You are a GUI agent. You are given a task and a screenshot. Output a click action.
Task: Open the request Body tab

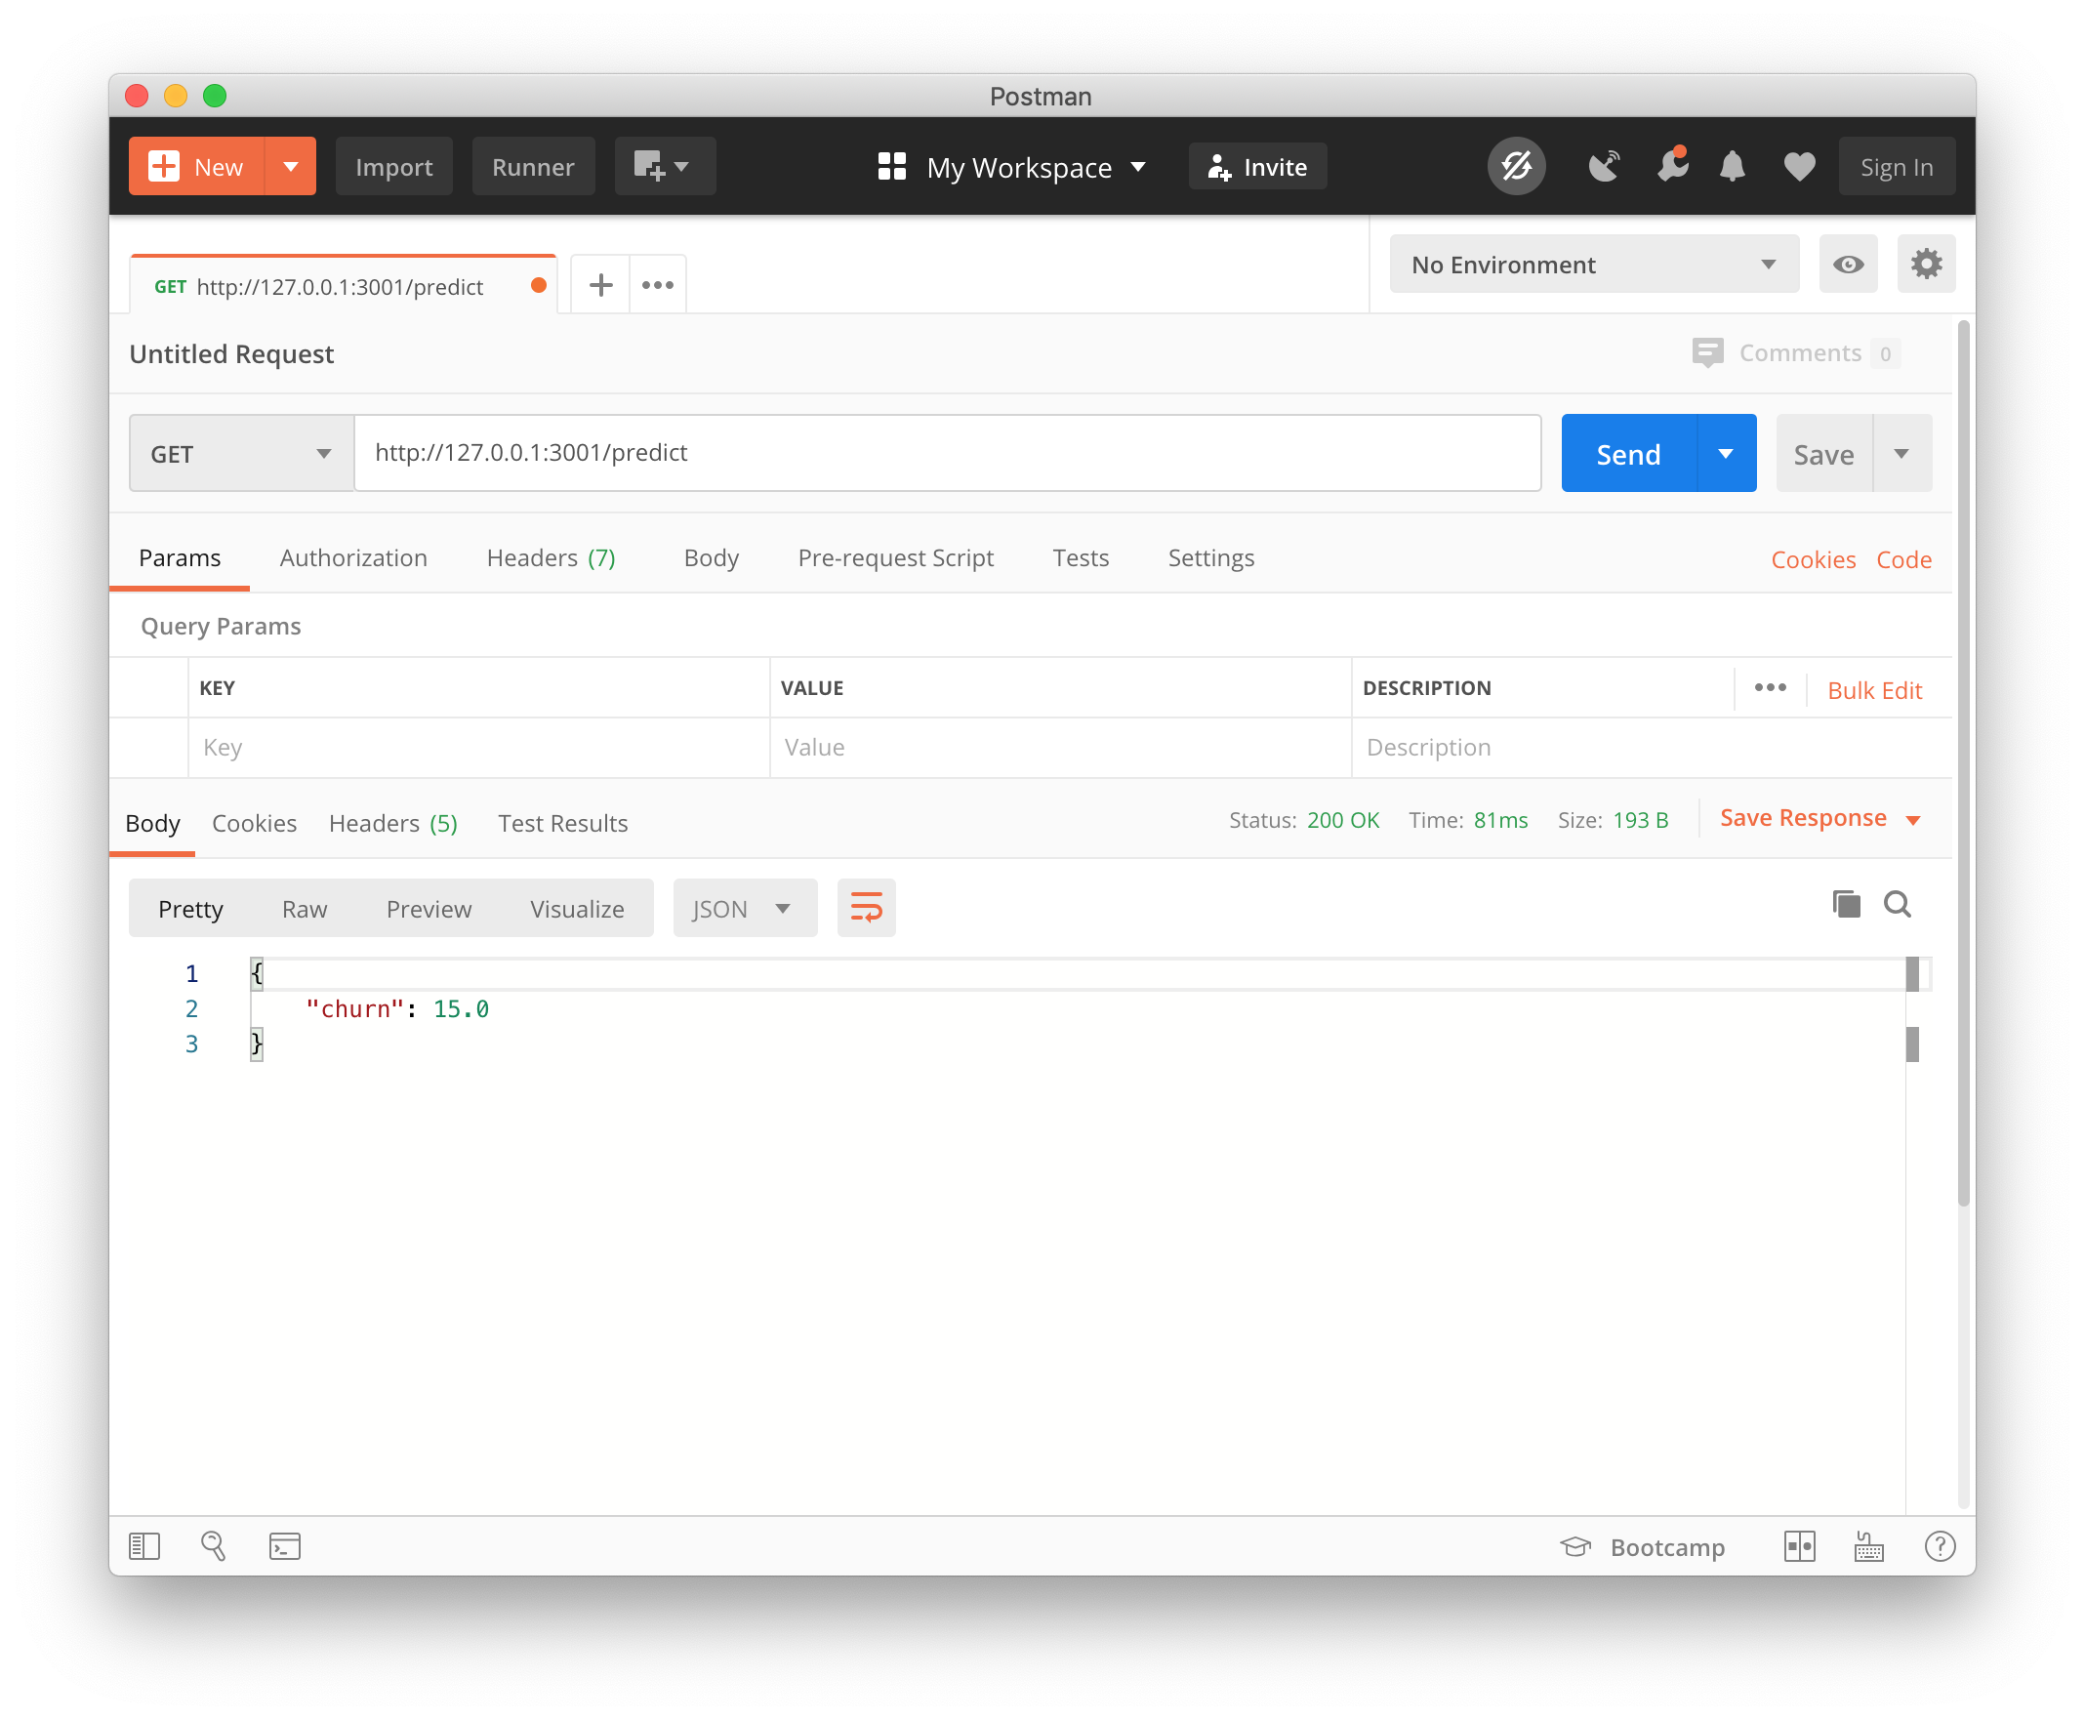pos(712,557)
